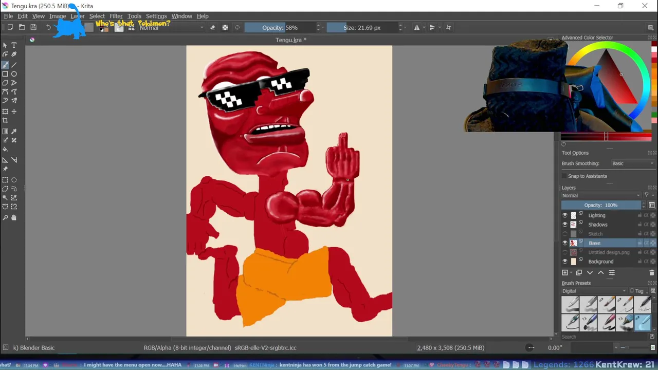The width and height of the screenshot is (658, 370).
Task: Select the Line tool
Action: [x=14, y=65]
